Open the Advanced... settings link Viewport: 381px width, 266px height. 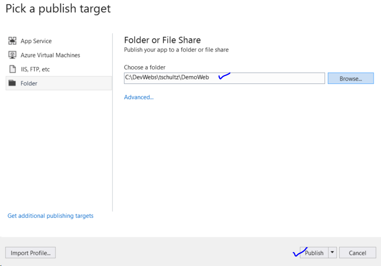[139, 97]
